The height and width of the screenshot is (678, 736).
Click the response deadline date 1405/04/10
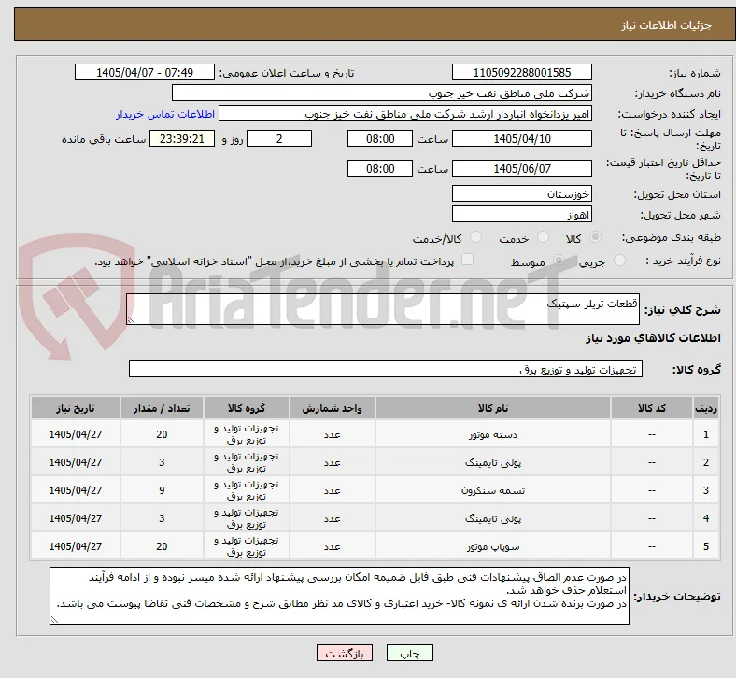(x=521, y=139)
